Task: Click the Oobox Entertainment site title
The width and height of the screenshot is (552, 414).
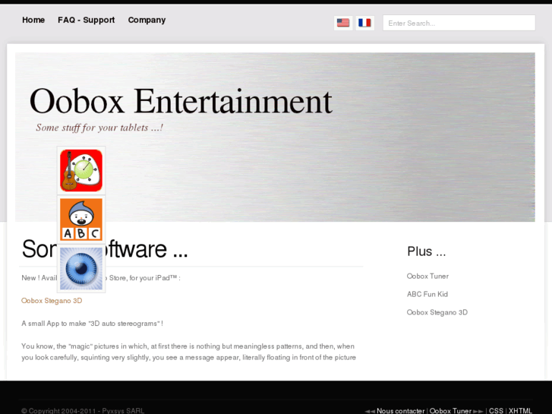Action: [x=181, y=102]
